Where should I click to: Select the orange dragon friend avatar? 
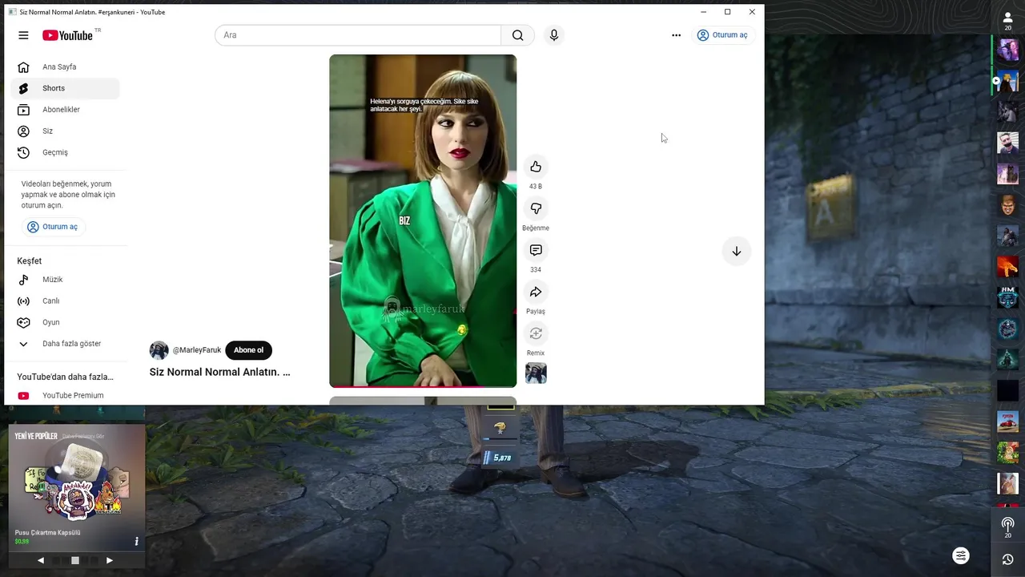(1007, 266)
